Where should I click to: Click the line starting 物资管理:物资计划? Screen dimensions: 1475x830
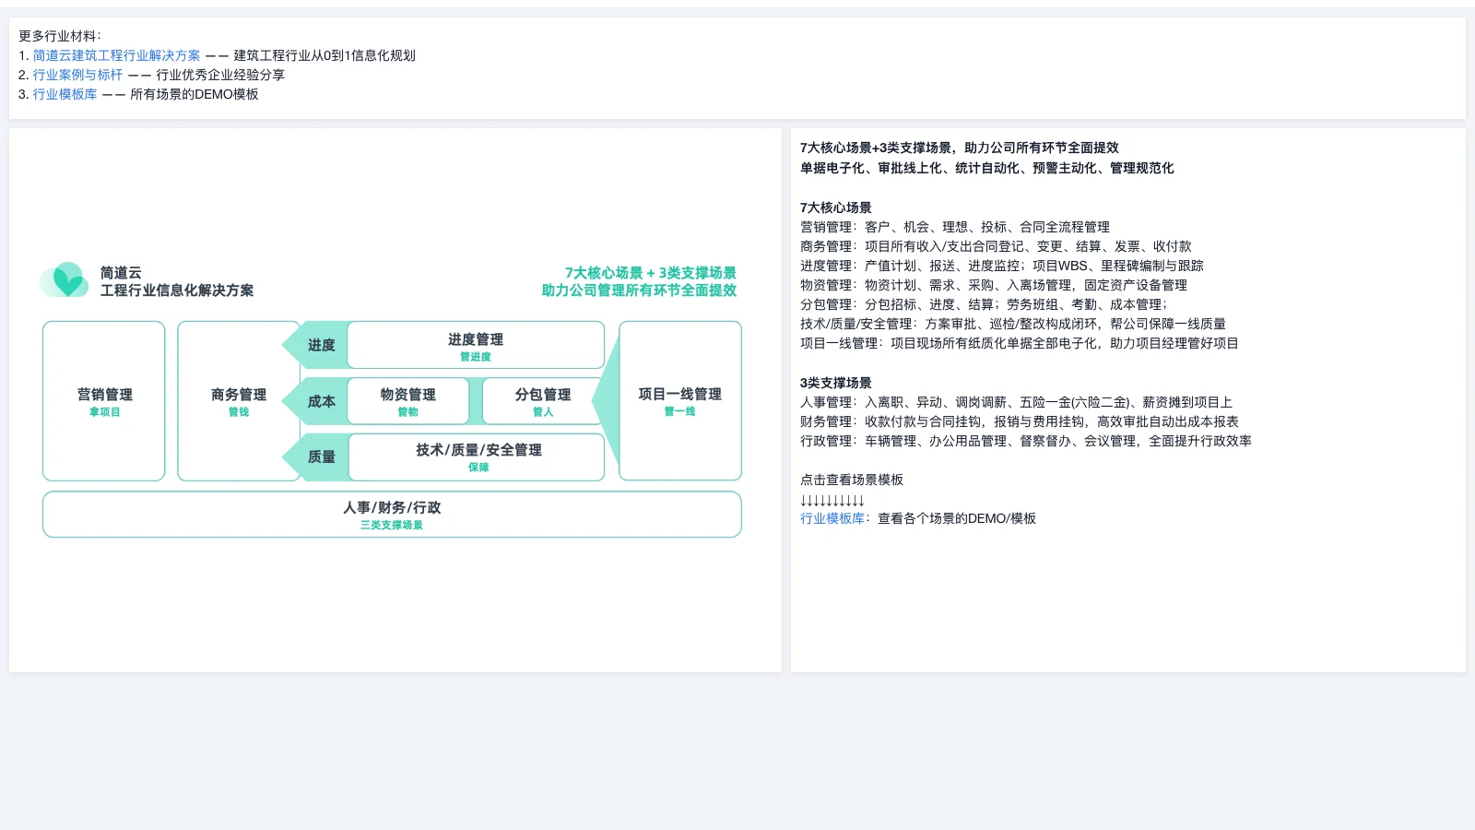click(994, 285)
